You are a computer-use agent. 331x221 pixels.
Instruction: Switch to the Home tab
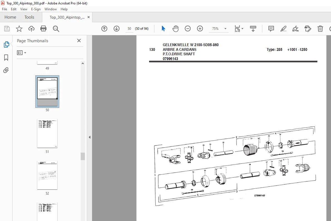tap(10, 17)
